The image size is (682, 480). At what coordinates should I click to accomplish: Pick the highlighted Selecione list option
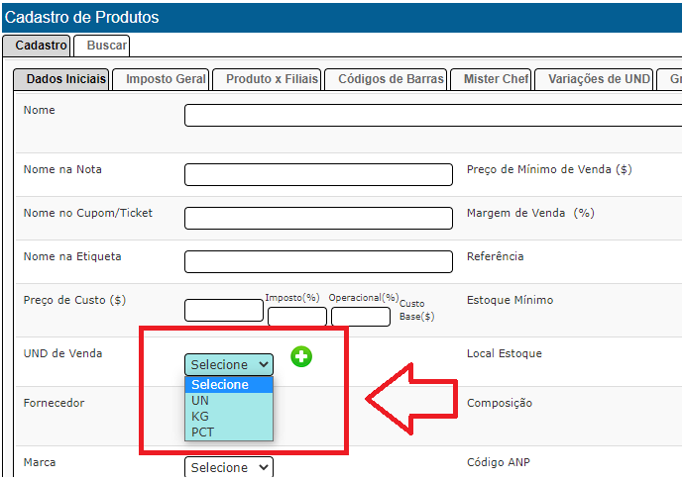229,384
